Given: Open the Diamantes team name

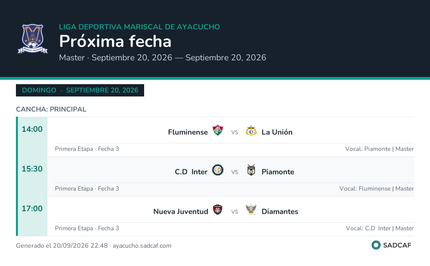Looking at the screenshot, I should [x=280, y=211].
